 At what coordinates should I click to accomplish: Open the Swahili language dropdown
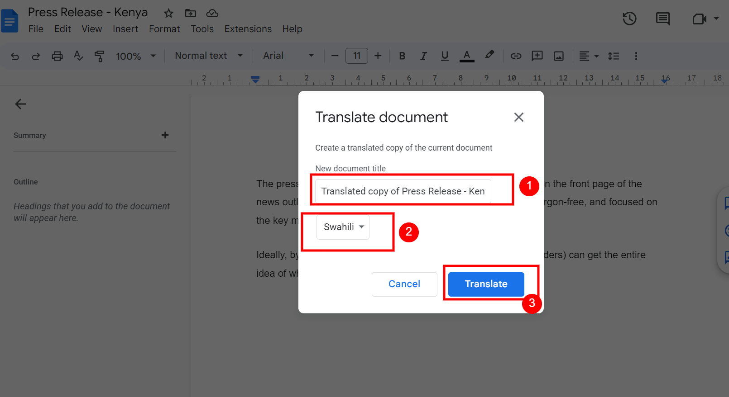coord(343,227)
